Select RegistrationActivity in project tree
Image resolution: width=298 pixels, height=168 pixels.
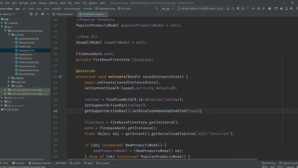pyautogui.click(x=27, y=70)
